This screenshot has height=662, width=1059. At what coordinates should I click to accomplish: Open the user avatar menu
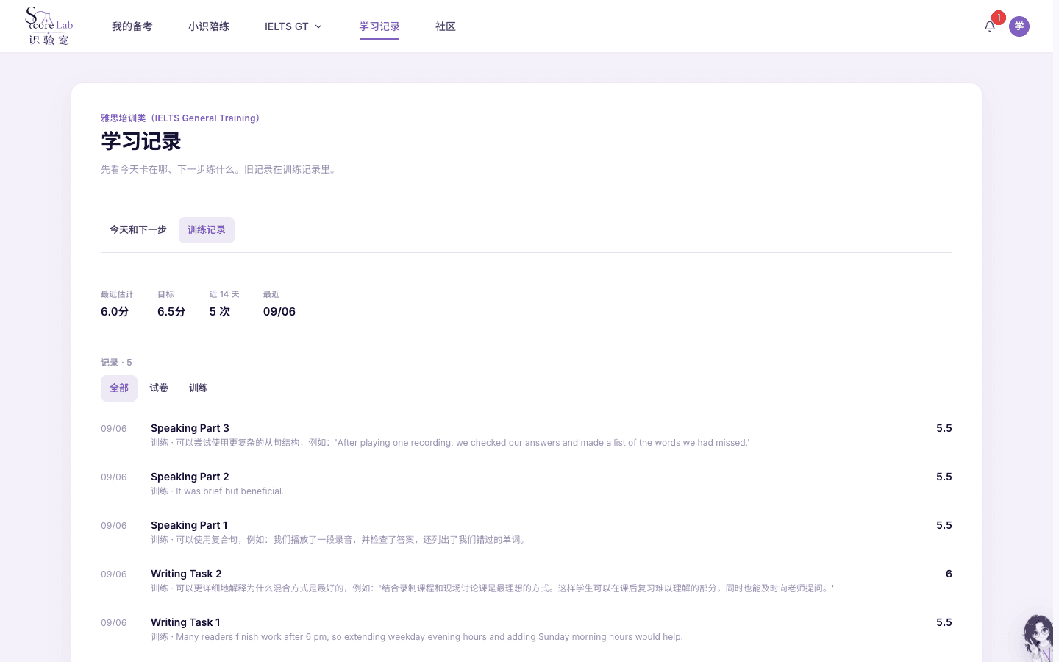(x=1019, y=26)
